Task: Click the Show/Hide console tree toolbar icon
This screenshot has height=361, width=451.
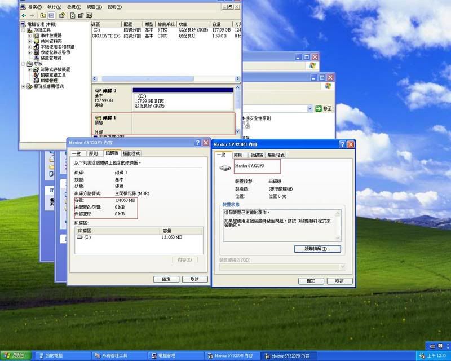Action: [51, 15]
